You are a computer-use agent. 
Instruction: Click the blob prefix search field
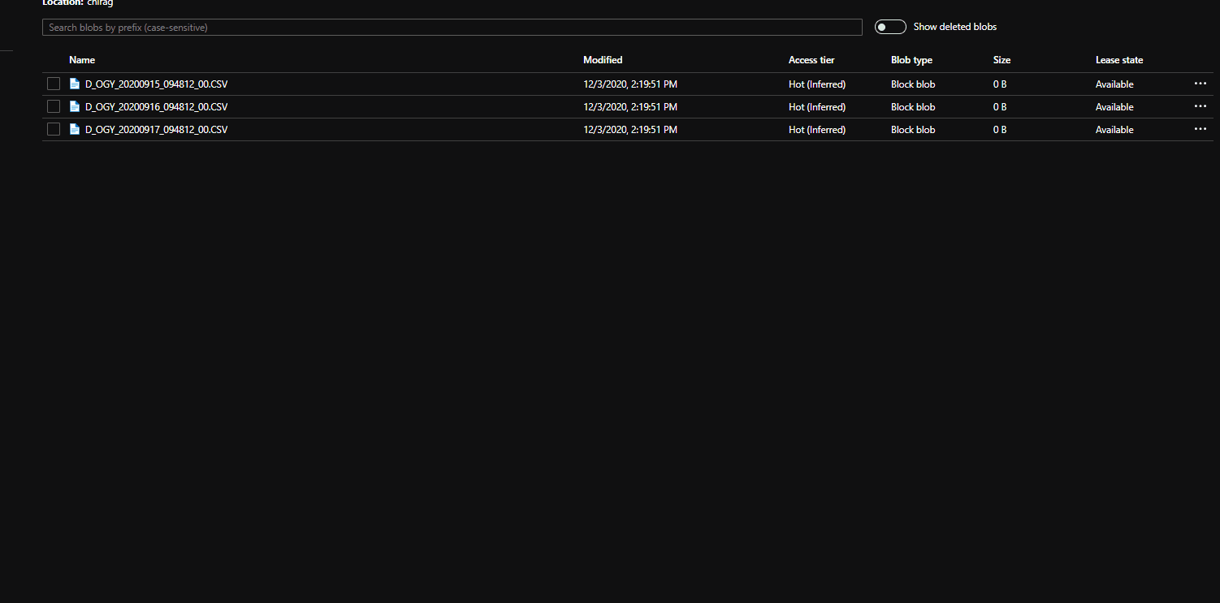click(x=452, y=27)
